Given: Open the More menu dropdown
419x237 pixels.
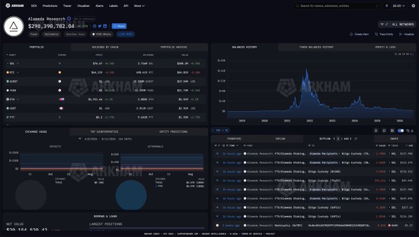Looking at the screenshot, I should 139,6.
